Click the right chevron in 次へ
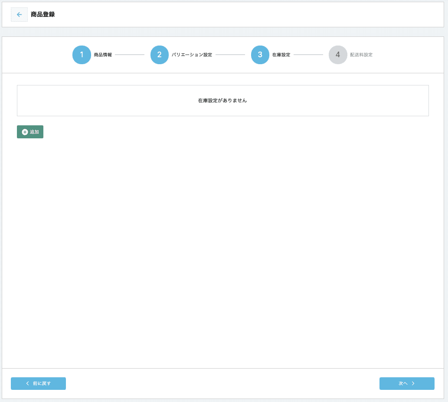The image size is (448, 402). [x=413, y=383]
